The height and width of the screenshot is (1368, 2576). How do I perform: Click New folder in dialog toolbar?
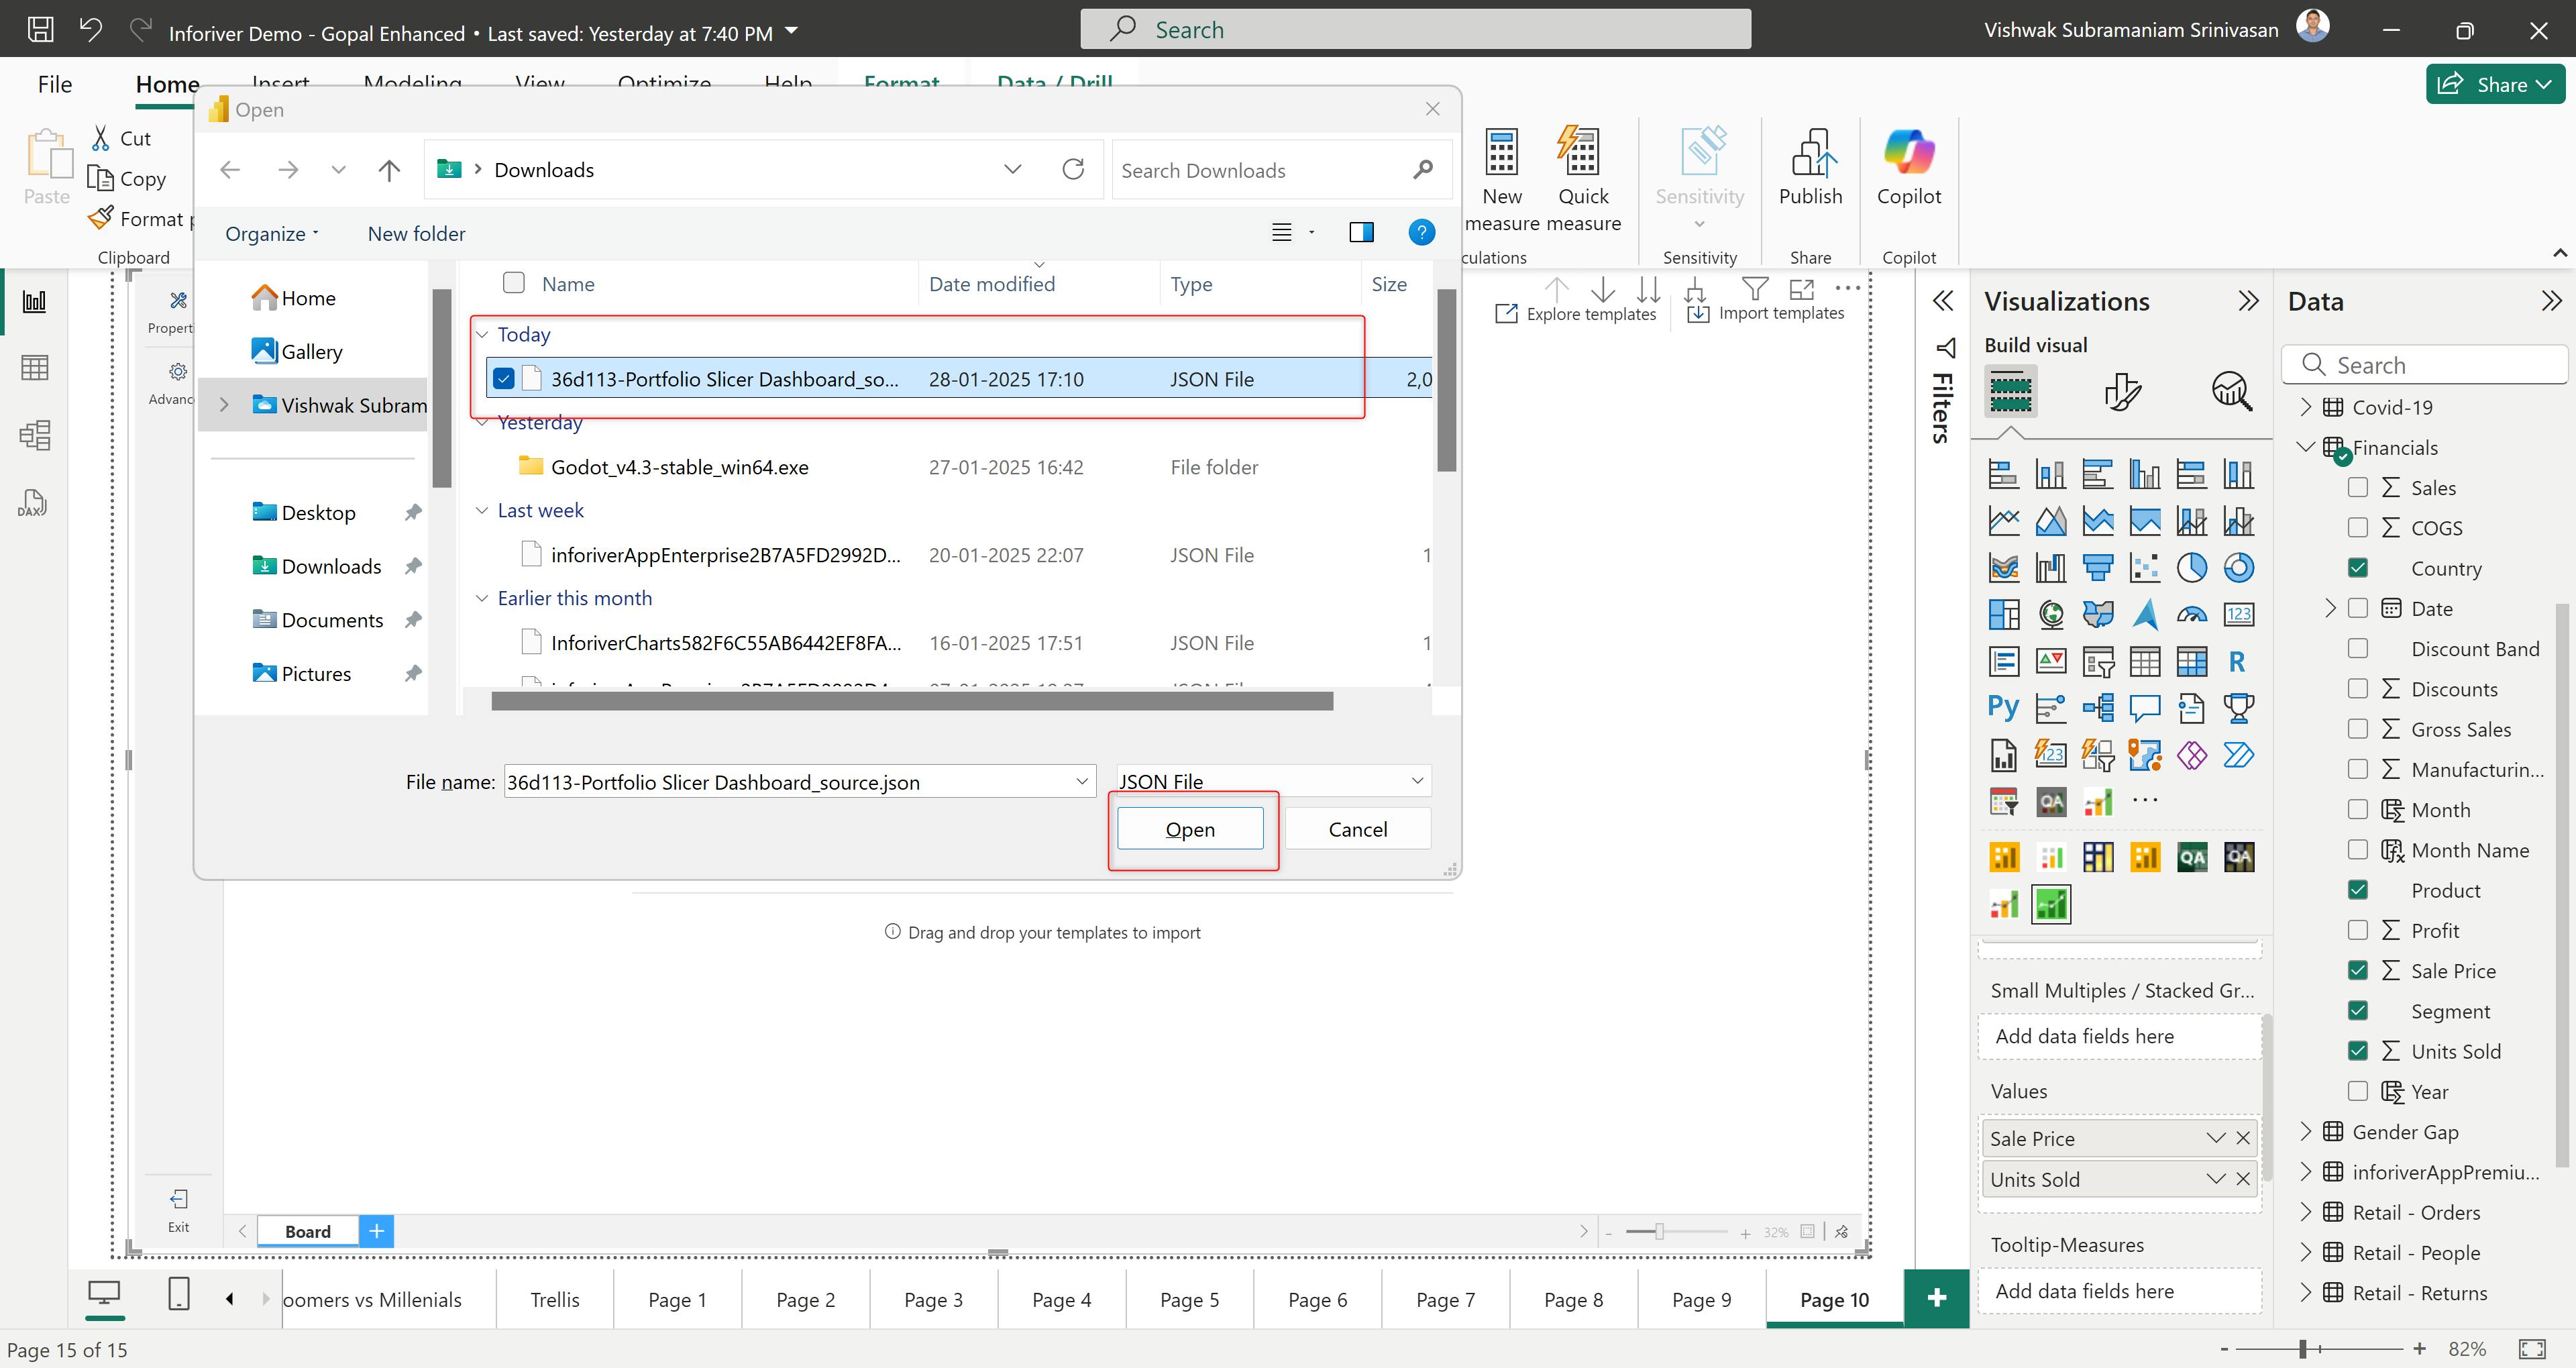coord(416,233)
